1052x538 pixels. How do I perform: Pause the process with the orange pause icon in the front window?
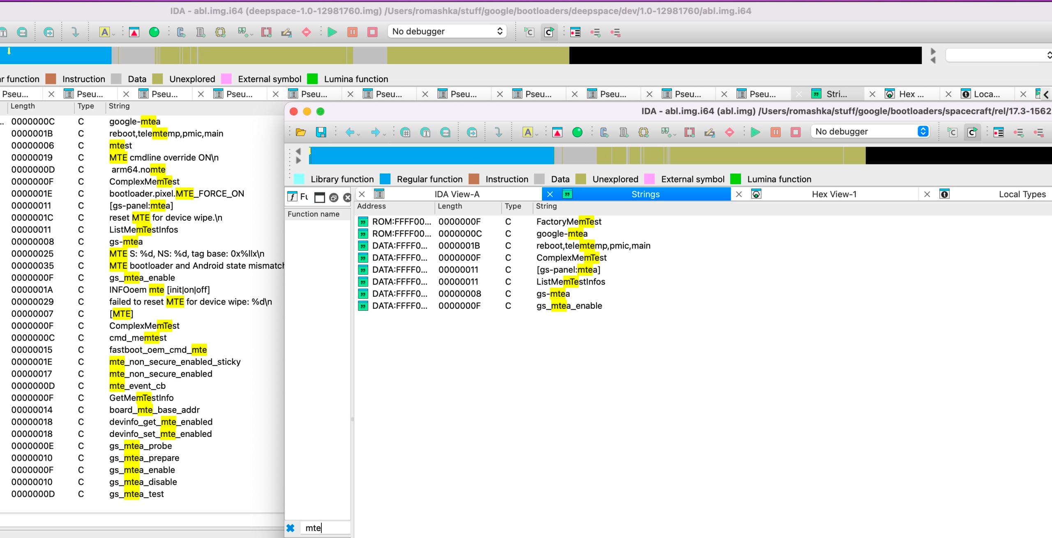(x=775, y=132)
